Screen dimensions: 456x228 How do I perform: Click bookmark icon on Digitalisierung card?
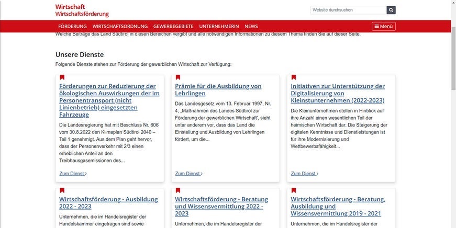(294, 77)
